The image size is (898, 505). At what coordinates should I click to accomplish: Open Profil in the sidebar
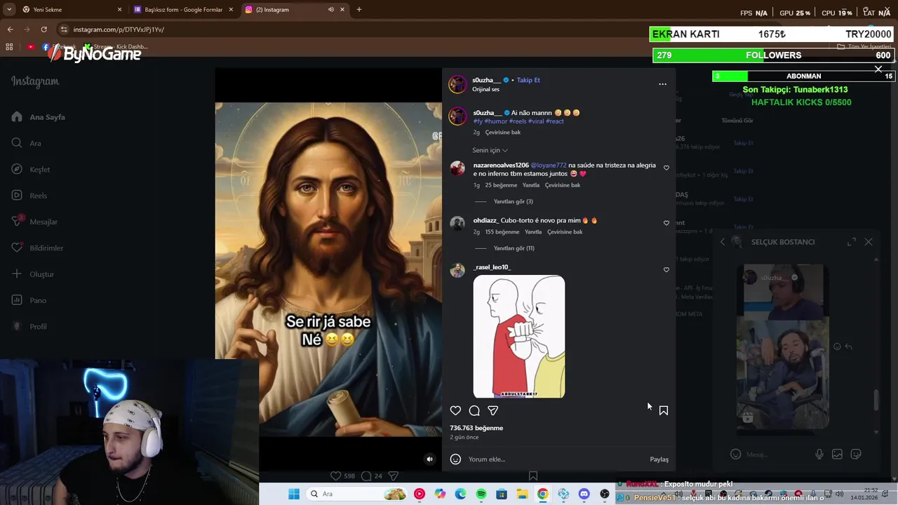(x=29, y=326)
